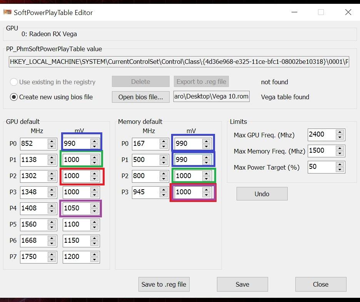The height and width of the screenshot is (302, 360).
Task: Decrease Memory P0 mV with down arrow
Action: pos(207,146)
